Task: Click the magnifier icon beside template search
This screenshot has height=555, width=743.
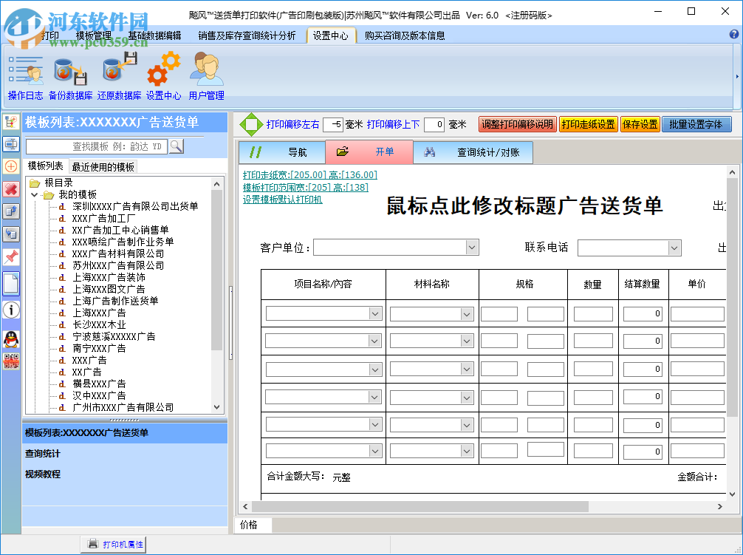Action: click(x=176, y=146)
